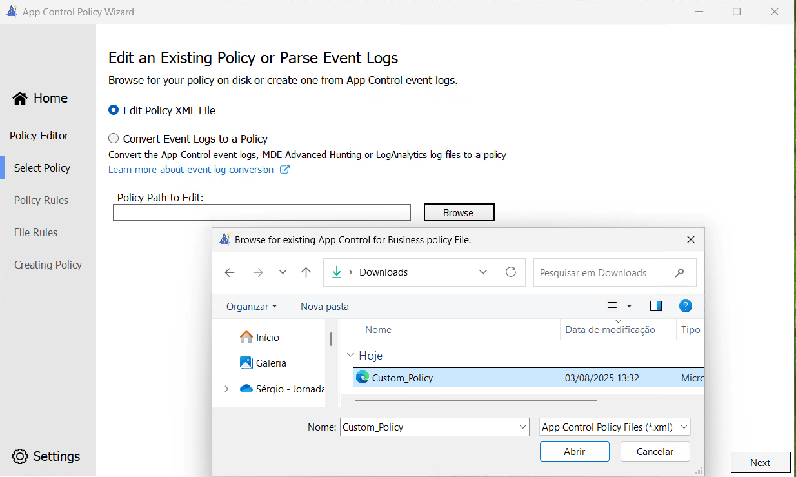
Task: Click the Nome filename text field
Action: point(429,427)
